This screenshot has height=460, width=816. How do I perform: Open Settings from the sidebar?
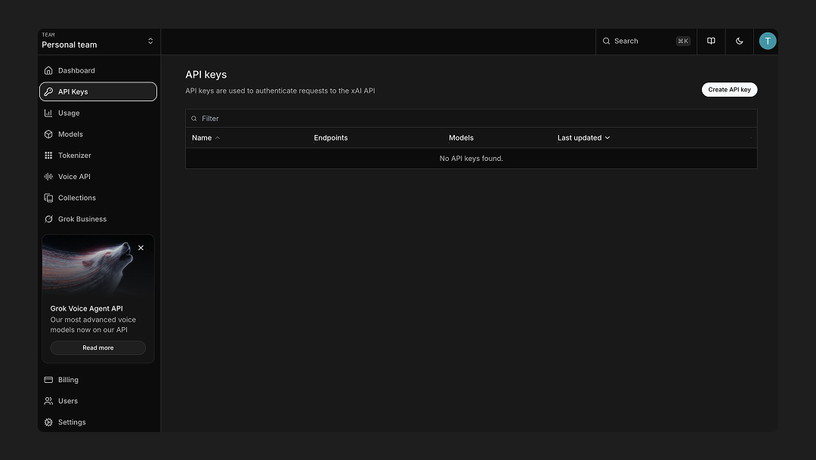97,422
